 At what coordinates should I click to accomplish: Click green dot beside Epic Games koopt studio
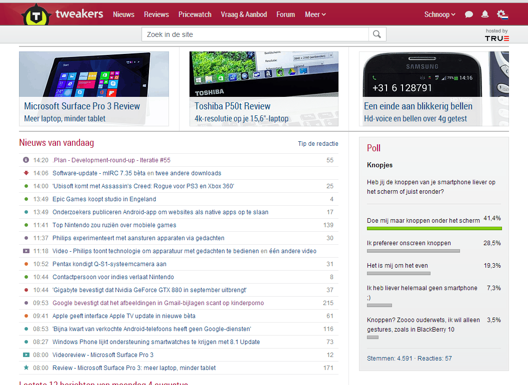tap(26, 199)
